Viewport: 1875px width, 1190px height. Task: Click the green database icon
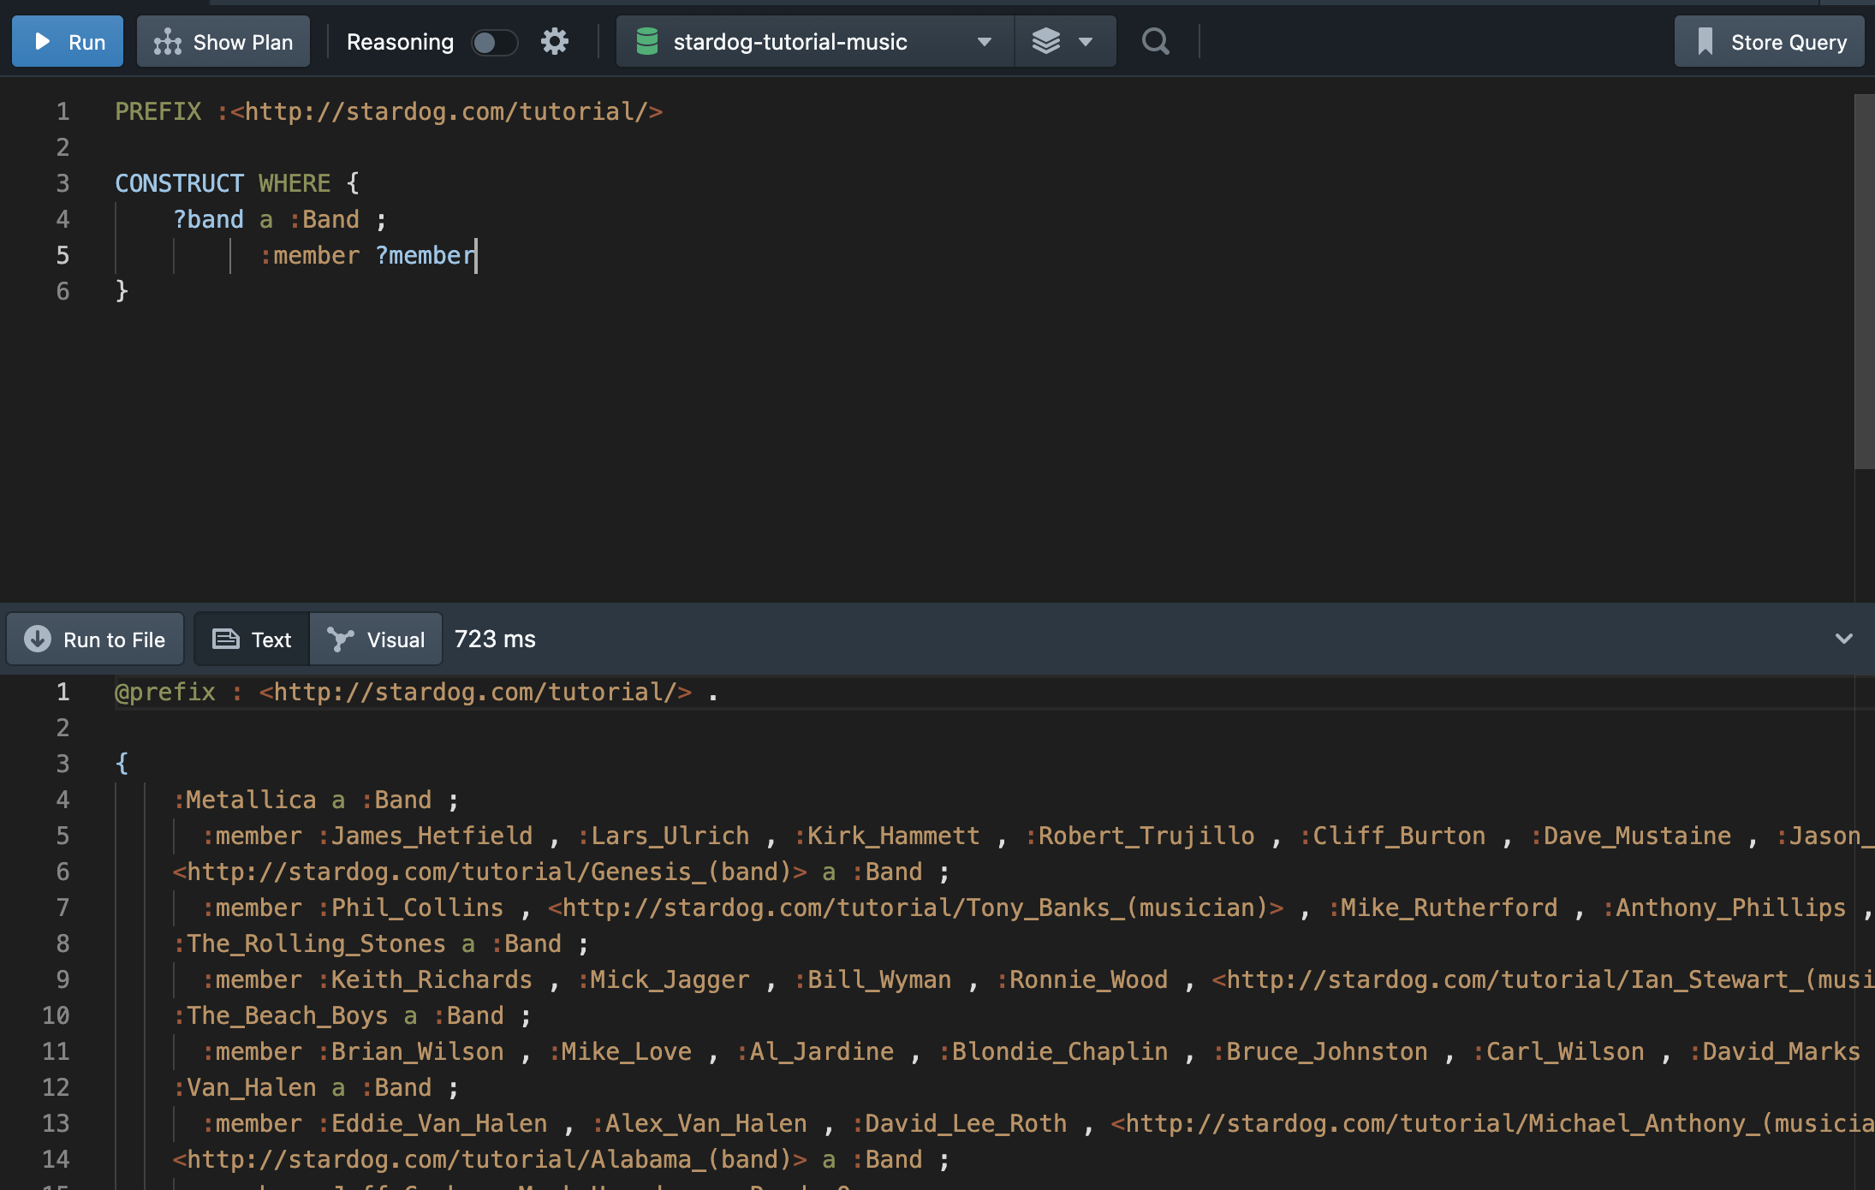coord(647,41)
